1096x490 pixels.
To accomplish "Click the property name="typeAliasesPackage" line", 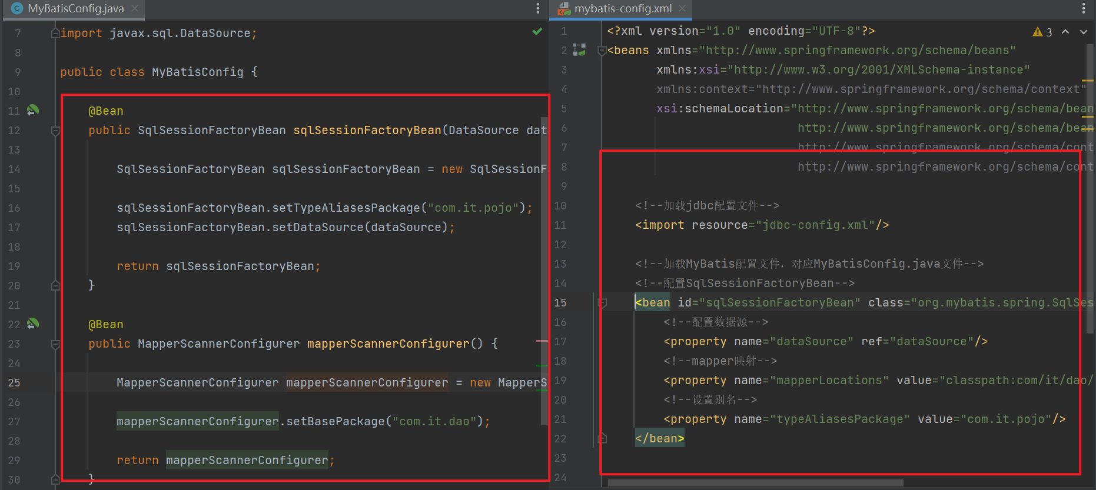I will pyautogui.click(x=864, y=419).
